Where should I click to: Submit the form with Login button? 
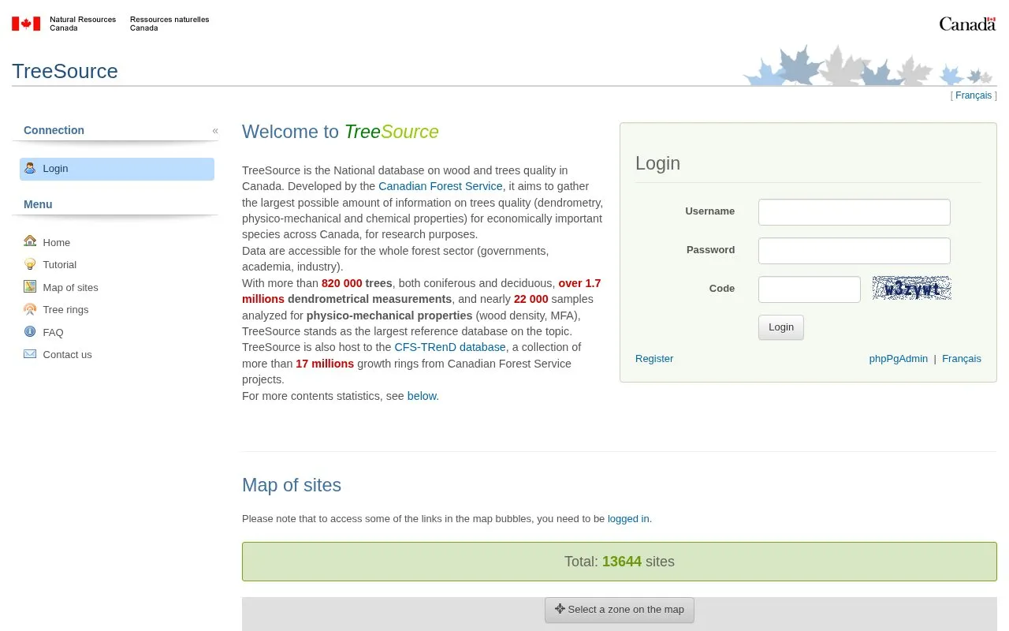coord(781,327)
